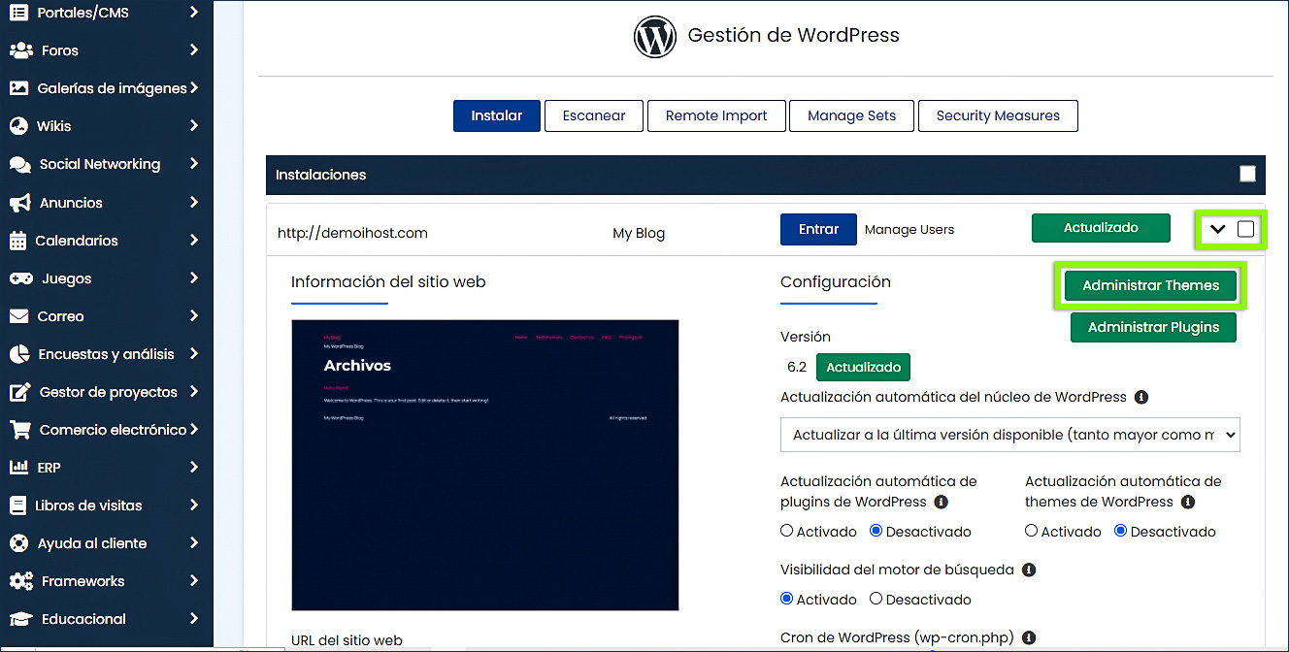
Task: Expand the Educacional category arrow
Action: (x=194, y=619)
